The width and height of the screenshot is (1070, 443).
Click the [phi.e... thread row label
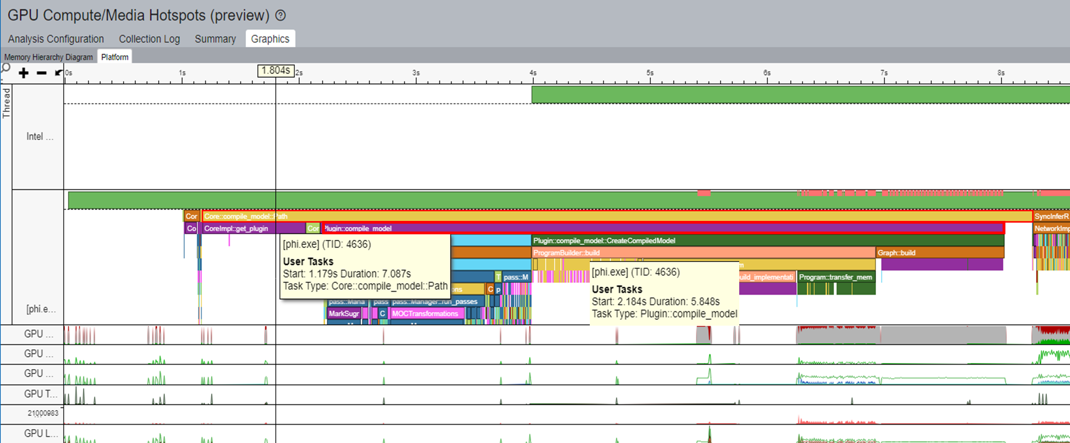(x=40, y=309)
